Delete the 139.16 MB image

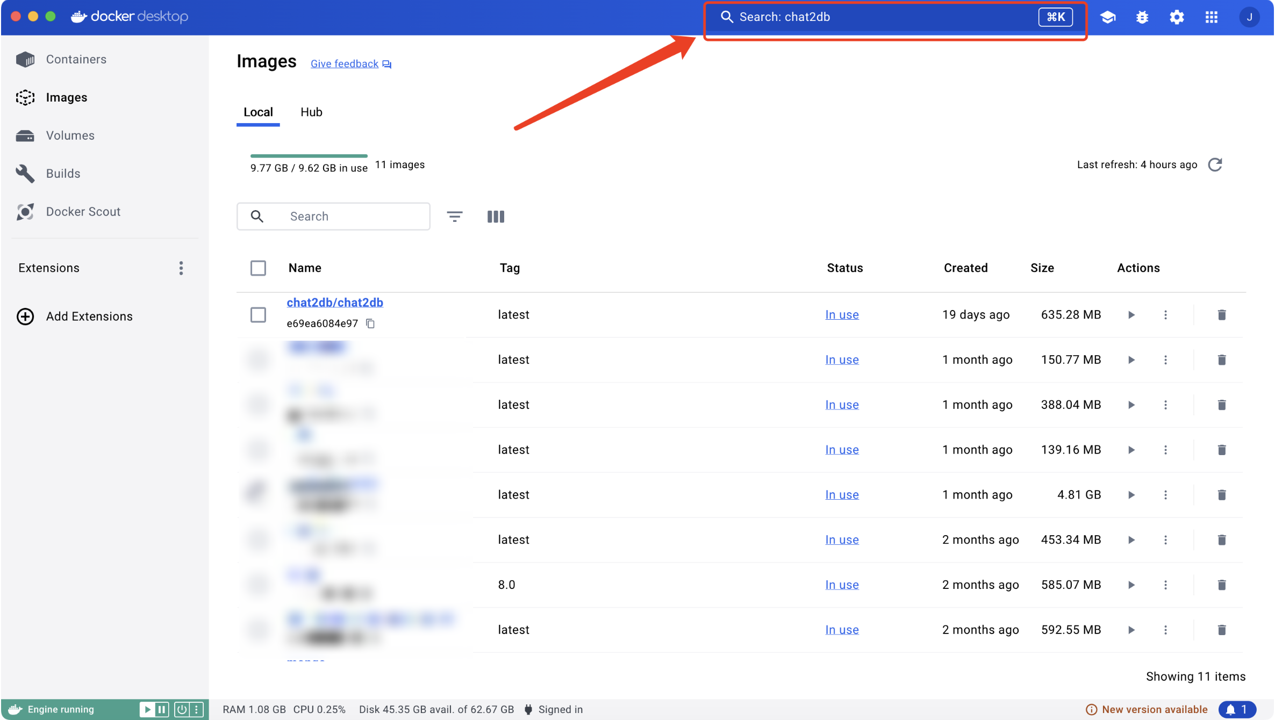click(1222, 450)
